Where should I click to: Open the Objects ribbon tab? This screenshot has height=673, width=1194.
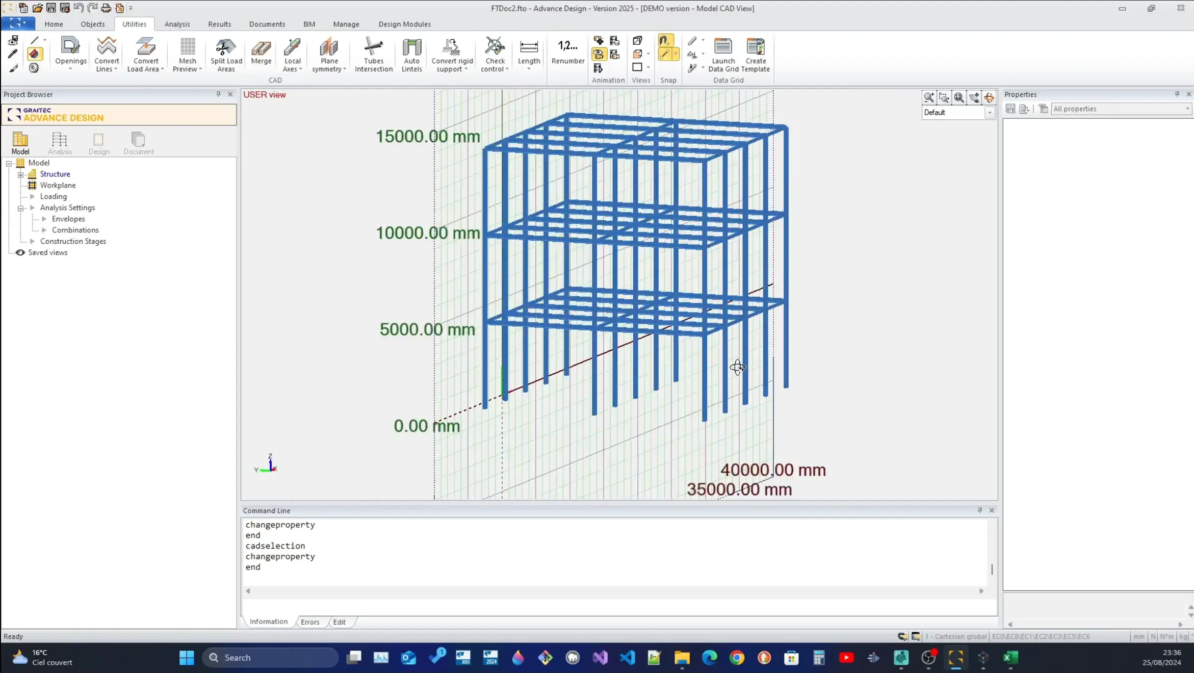coord(92,24)
